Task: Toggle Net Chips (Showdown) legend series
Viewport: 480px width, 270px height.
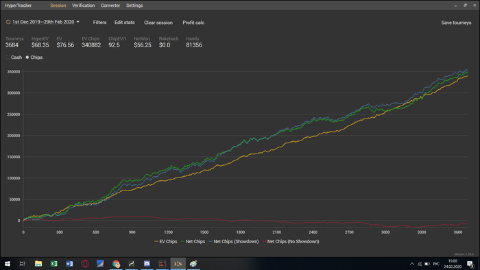Action: pos(234,241)
